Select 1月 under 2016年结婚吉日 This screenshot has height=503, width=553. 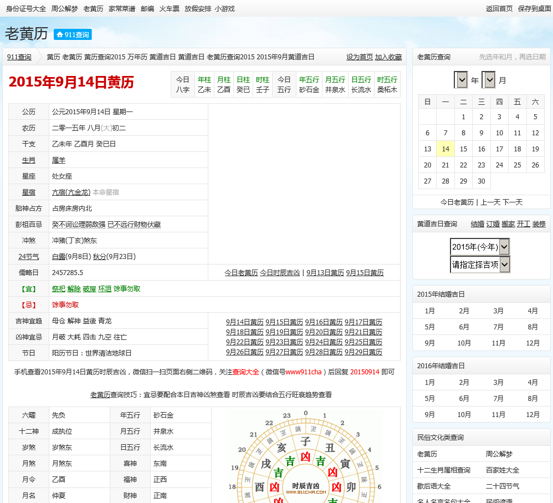coord(429,382)
